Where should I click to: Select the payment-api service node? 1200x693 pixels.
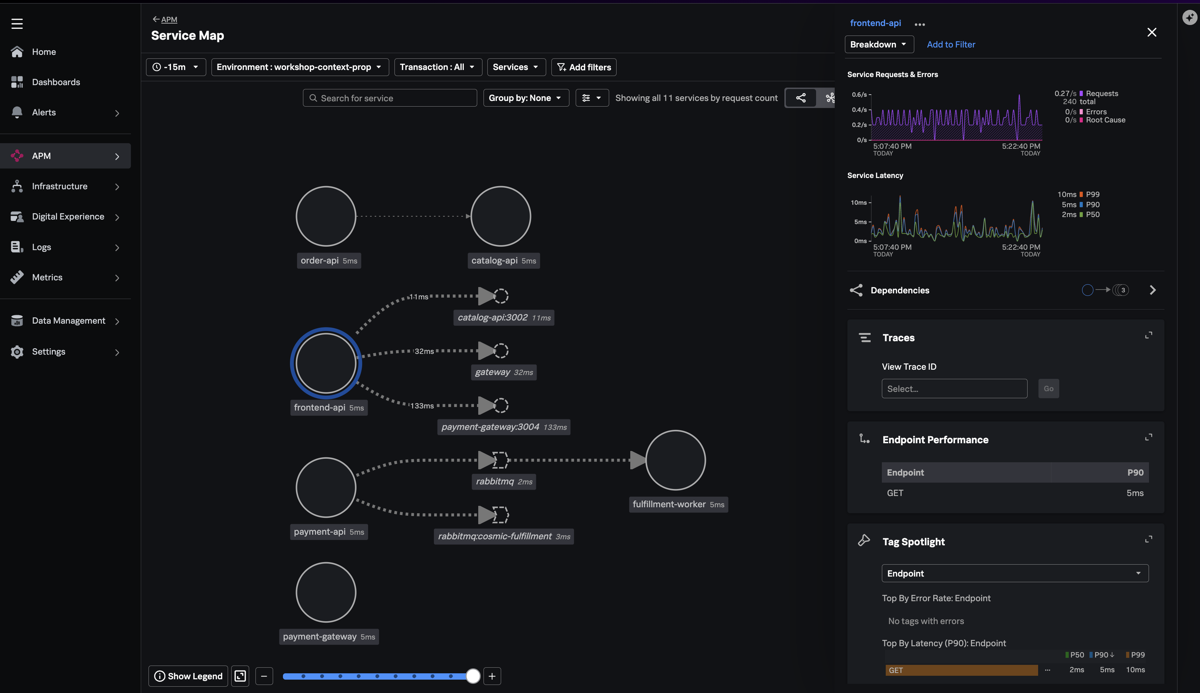(x=326, y=487)
